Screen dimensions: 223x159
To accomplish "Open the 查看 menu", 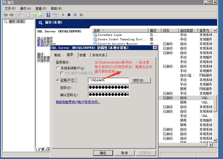I will [x=41, y=8].
